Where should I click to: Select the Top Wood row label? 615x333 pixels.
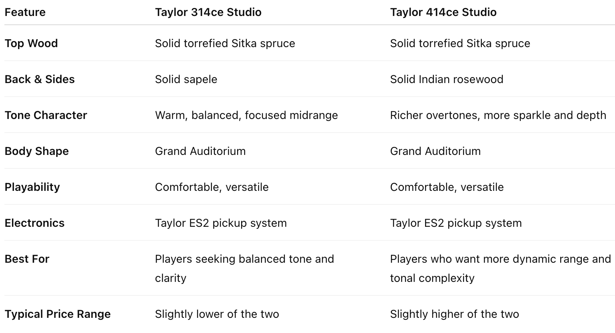coord(31,44)
